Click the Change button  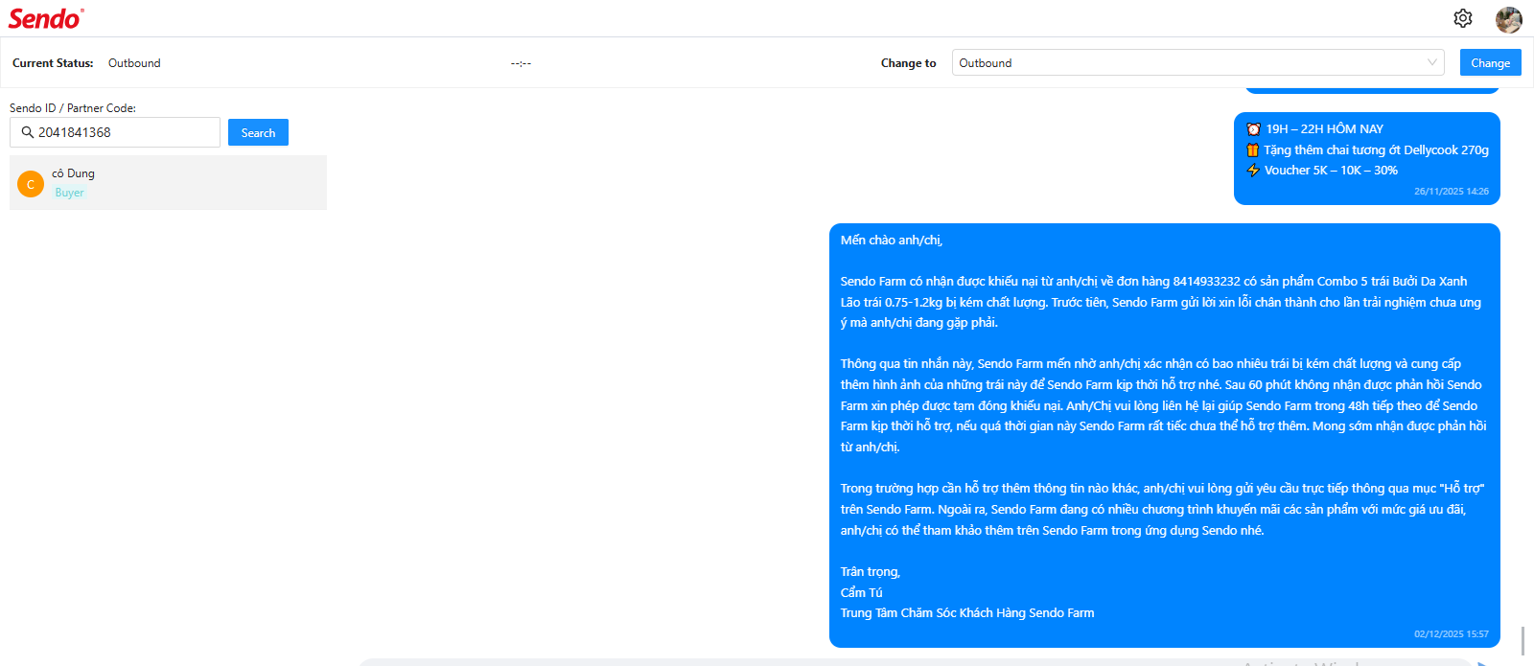[x=1491, y=62]
